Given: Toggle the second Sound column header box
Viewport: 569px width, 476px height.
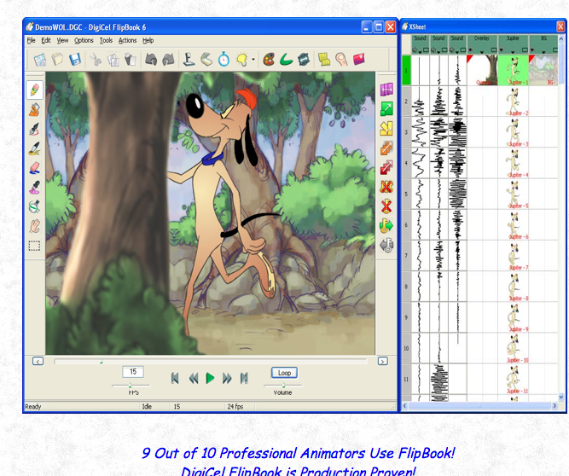Looking at the screenshot, I should tap(444, 49).
